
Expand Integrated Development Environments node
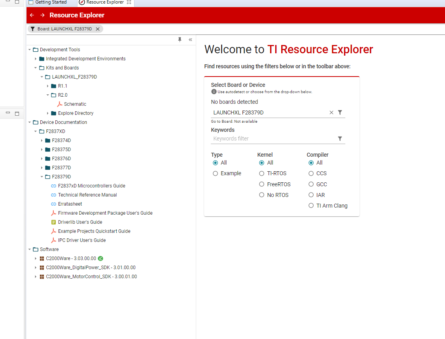(x=36, y=59)
